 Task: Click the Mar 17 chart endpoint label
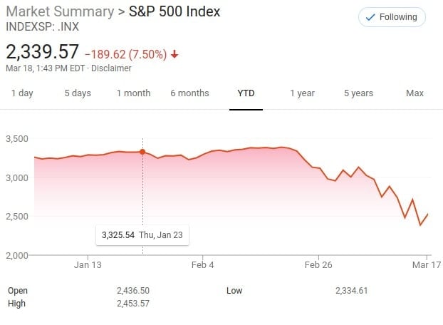(x=427, y=265)
